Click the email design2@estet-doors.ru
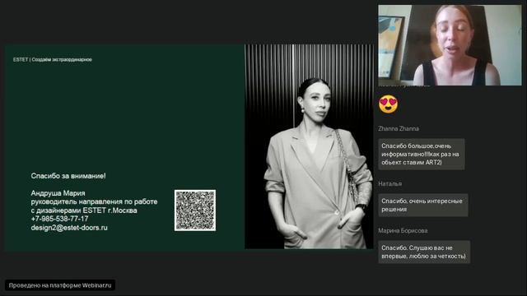The image size is (527, 296). click(69, 228)
